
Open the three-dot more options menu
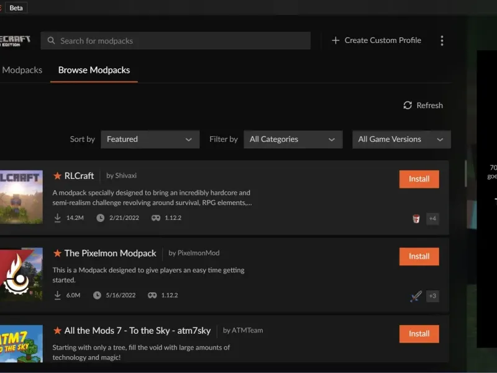(x=442, y=40)
